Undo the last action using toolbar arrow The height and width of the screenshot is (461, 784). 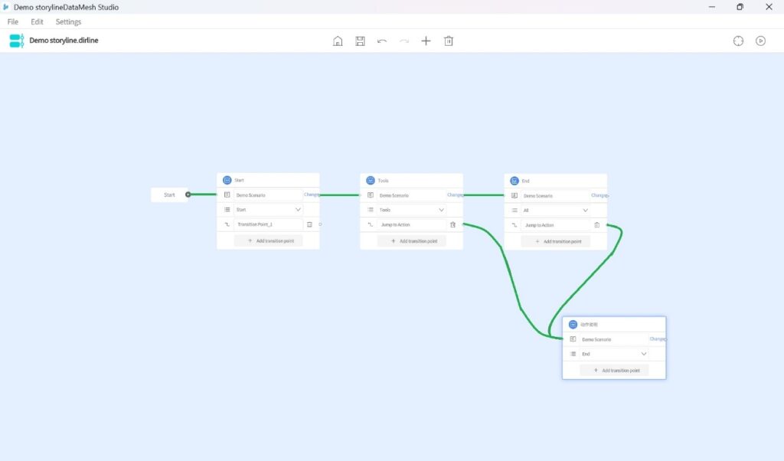(x=382, y=41)
